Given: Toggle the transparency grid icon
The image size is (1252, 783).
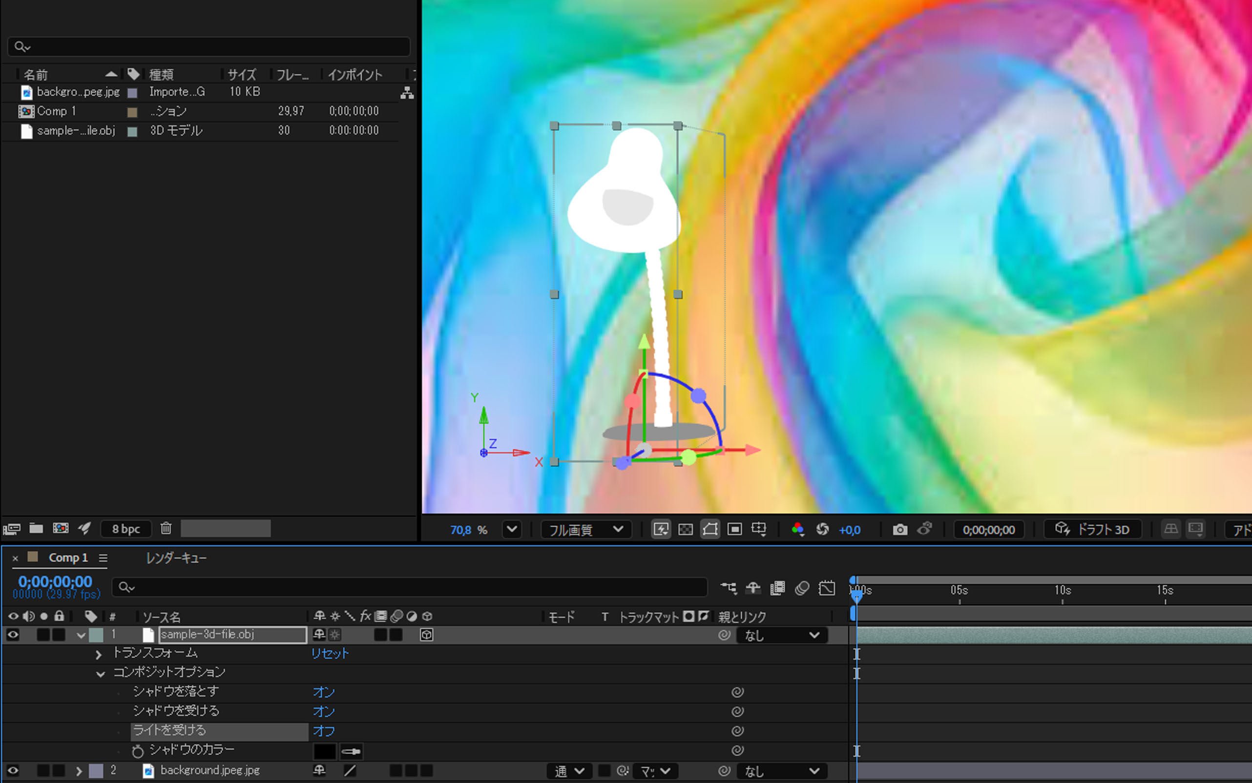Looking at the screenshot, I should (x=685, y=529).
